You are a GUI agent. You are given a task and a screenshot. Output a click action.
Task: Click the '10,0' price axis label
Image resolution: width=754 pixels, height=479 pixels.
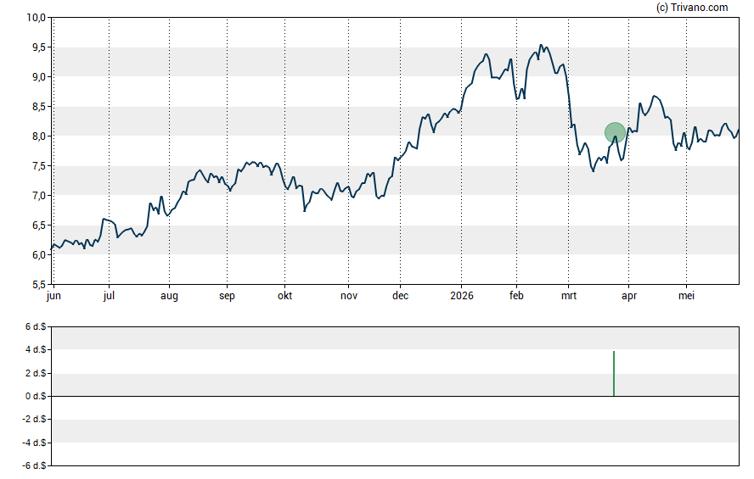[x=36, y=18]
